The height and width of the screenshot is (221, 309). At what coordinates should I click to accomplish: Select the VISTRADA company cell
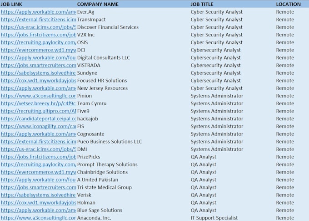(89, 65)
